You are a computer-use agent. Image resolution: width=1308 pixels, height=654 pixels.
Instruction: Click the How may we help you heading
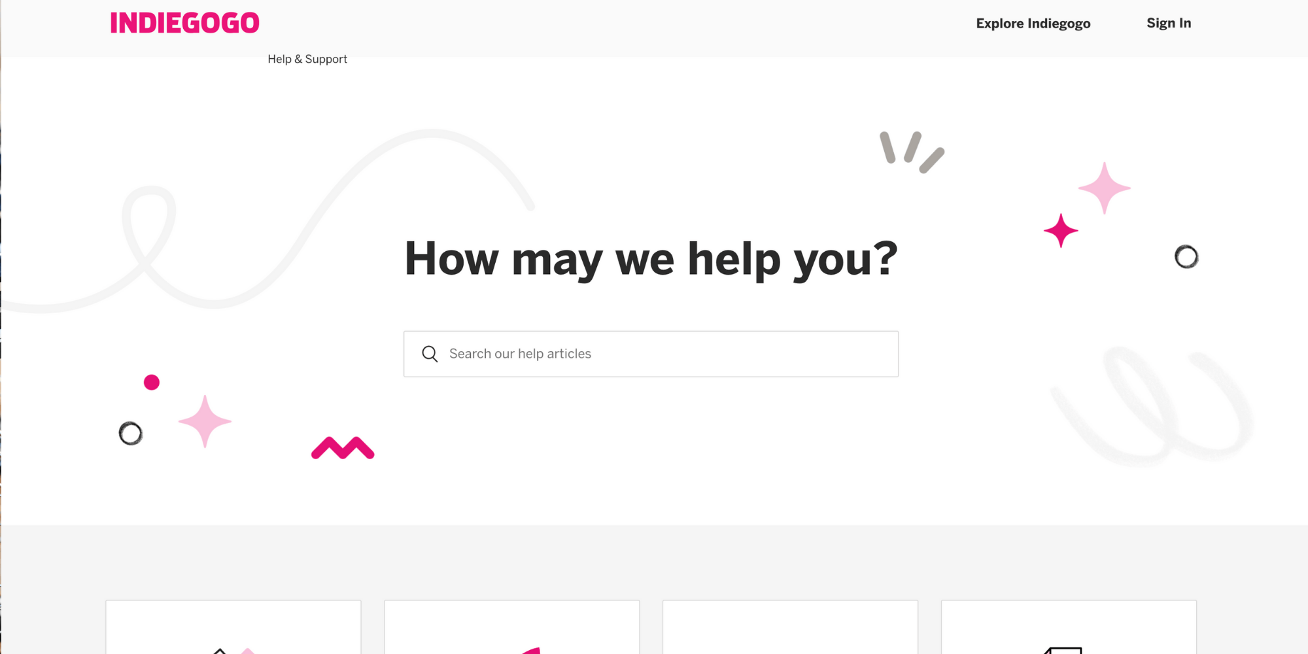tap(651, 259)
